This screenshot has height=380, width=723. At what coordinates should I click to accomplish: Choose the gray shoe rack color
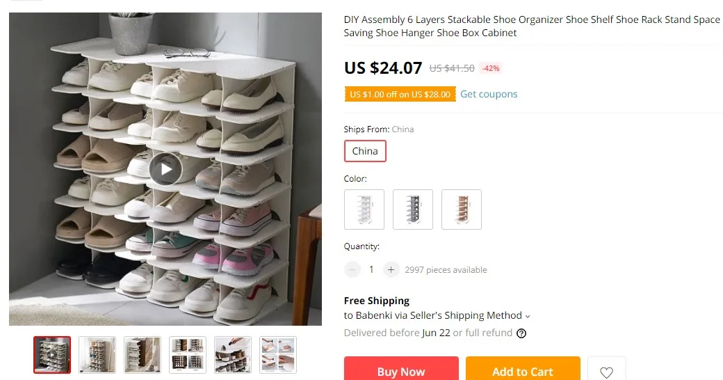tap(413, 209)
